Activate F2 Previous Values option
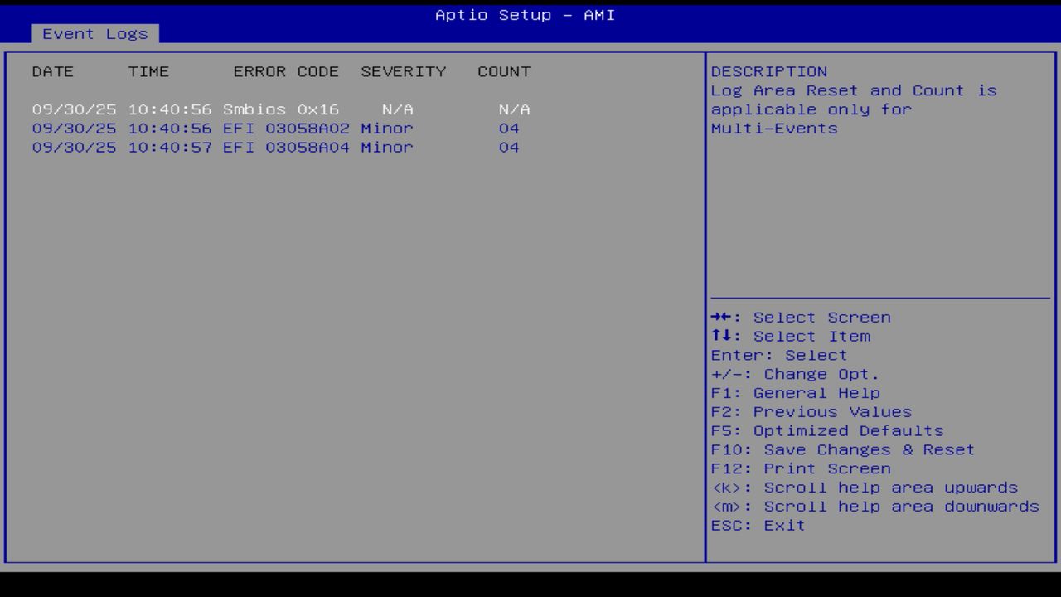Screen dimensions: 1061x597 click(x=811, y=411)
